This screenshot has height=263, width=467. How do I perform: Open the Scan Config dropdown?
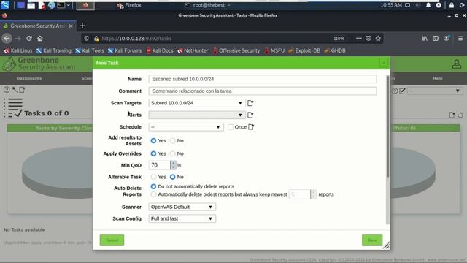click(x=182, y=218)
